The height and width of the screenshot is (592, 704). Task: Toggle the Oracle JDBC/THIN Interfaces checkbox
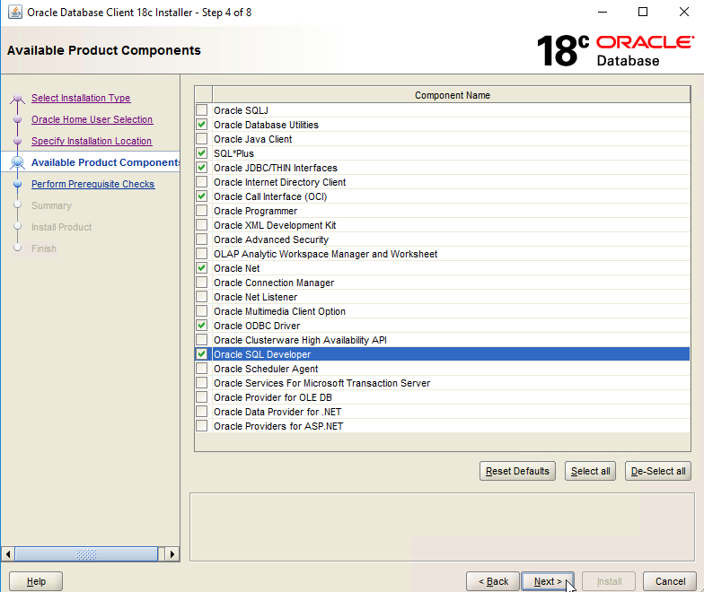201,167
